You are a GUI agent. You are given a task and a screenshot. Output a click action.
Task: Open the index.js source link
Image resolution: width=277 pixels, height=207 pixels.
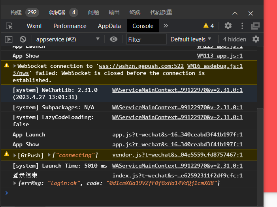coord(177,175)
